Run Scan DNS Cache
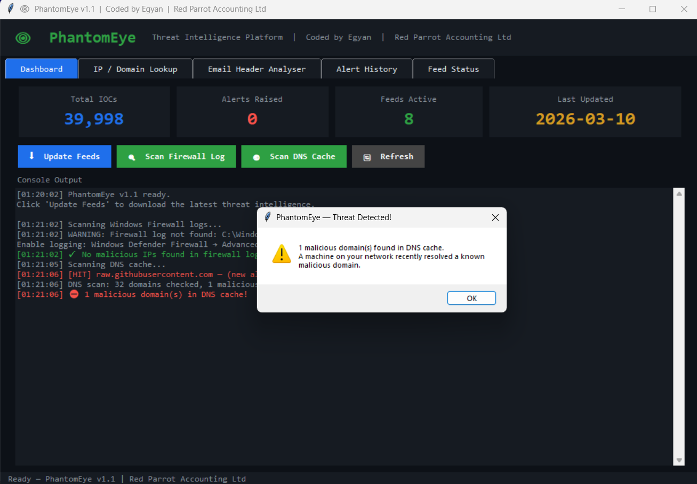The image size is (697, 484). [294, 157]
